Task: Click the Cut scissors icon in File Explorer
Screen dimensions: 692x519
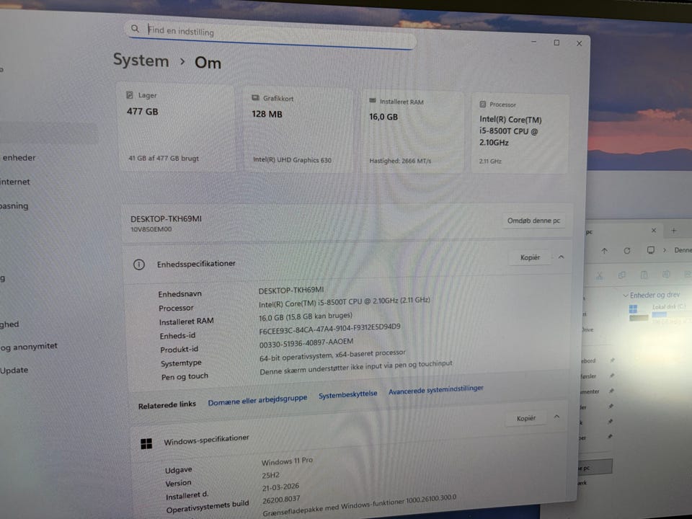Action: pyautogui.click(x=599, y=275)
